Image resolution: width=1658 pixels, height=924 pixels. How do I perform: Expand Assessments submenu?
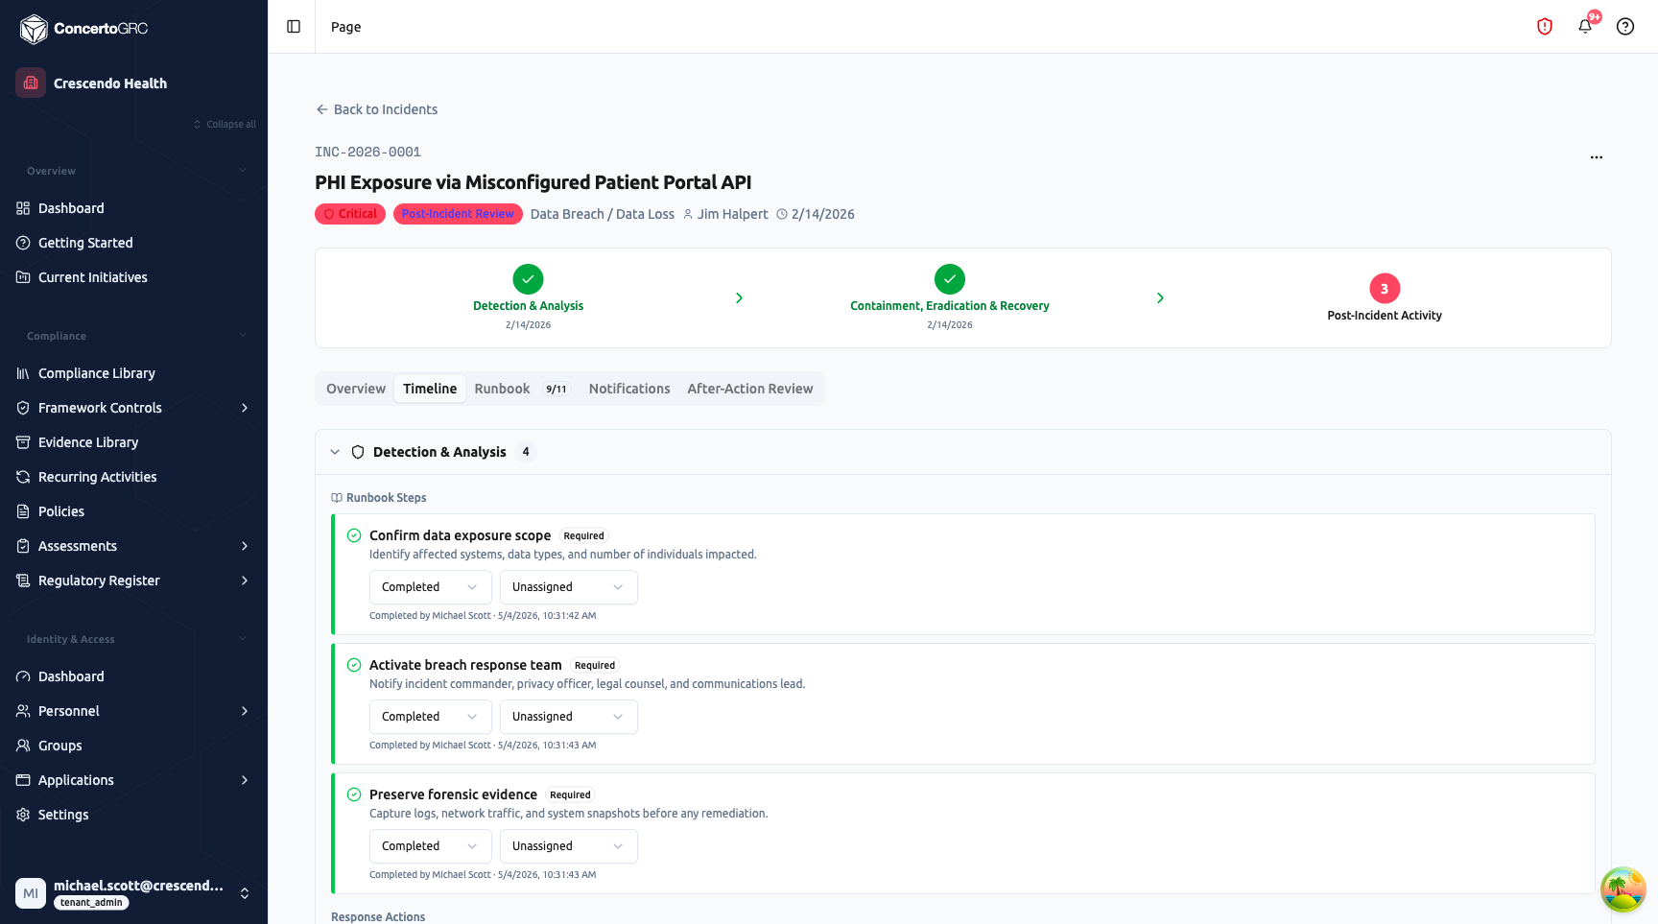pos(245,546)
